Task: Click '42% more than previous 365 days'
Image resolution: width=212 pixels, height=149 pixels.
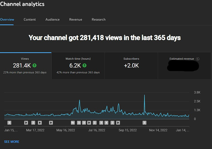Action: (x=78, y=72)
